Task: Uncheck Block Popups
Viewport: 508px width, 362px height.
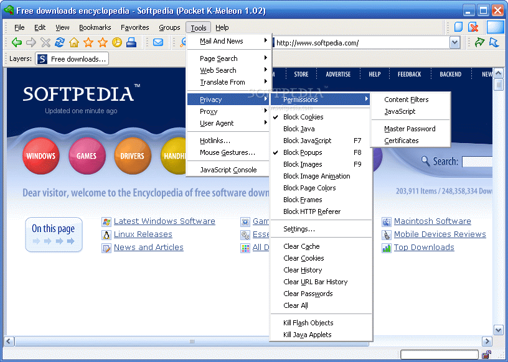Action: pyautogui.click(x=321, y=152)
